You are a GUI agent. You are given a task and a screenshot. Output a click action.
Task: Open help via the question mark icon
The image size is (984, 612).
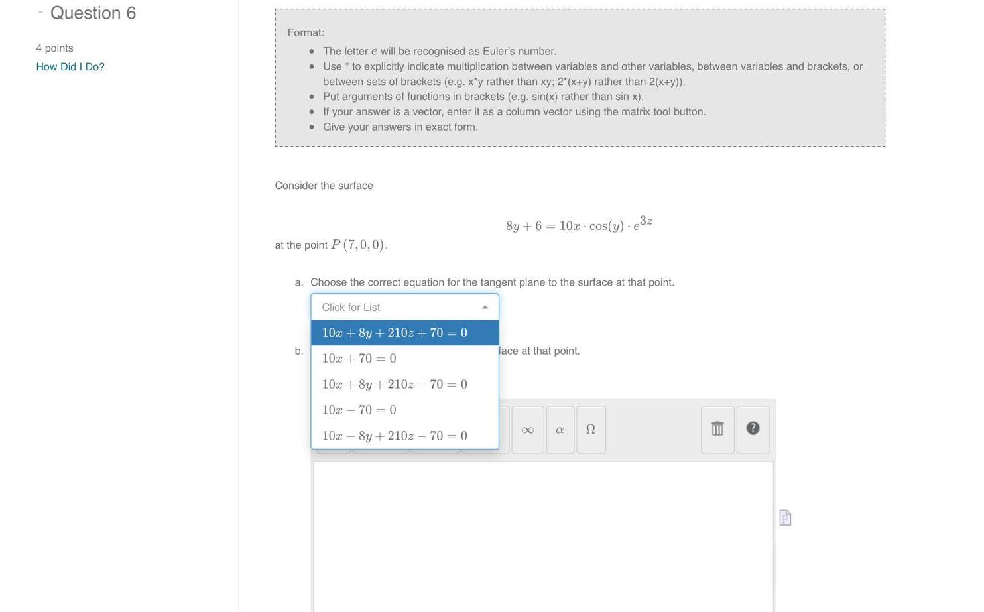coord(752,428)
